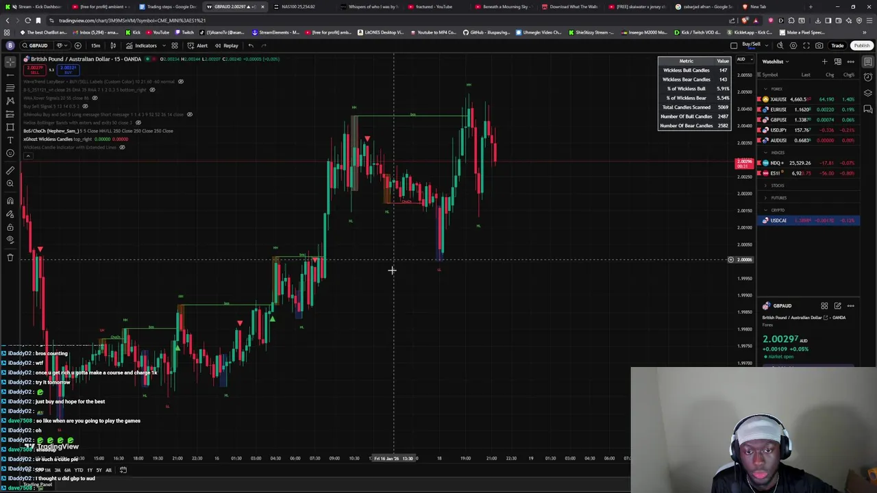Create an Alert from the top toolbar
Image resolution: width=877 pixels, height=493 pixels.
point(197,46)
